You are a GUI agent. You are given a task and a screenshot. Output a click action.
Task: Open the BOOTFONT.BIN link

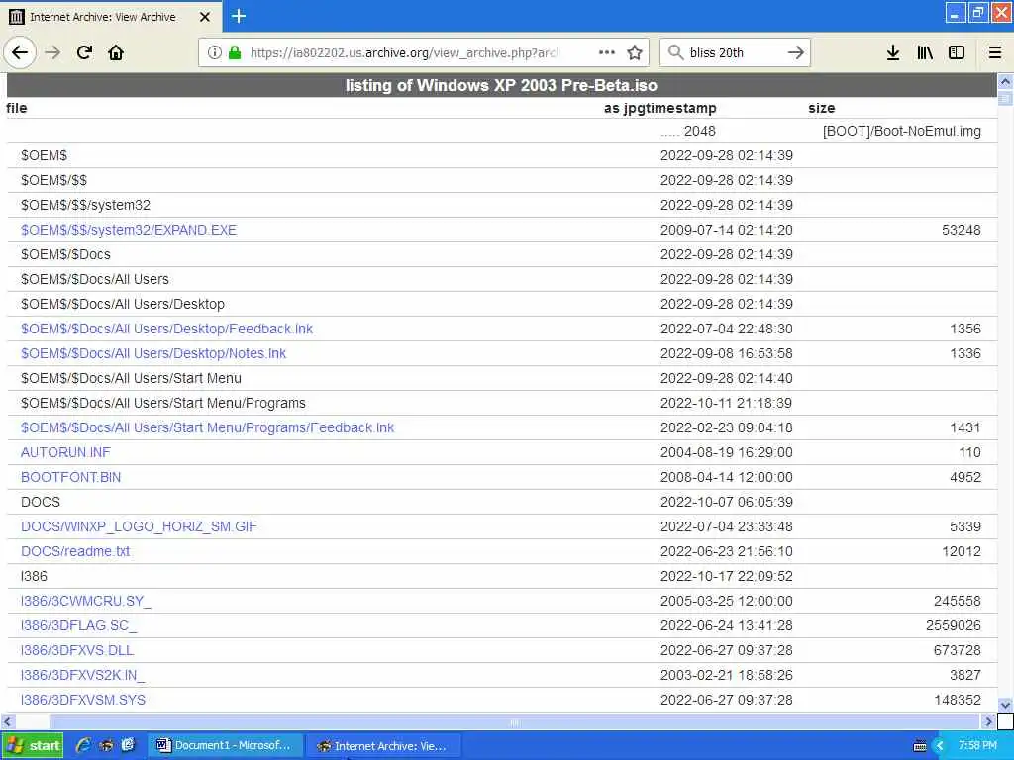tap(70, 477)
